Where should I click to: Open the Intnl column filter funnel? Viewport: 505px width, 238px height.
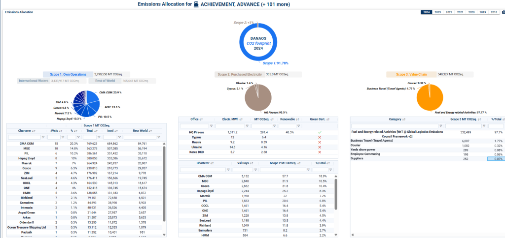click(x=119, y=137)
